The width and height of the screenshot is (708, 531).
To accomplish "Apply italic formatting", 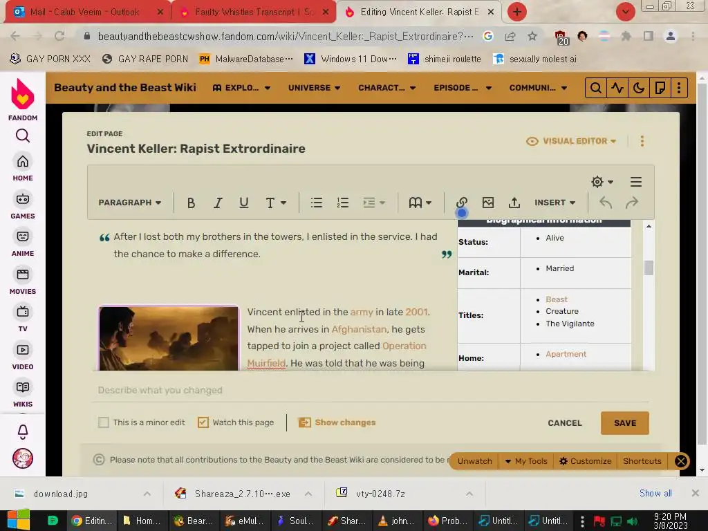I will tap(218, 203).
